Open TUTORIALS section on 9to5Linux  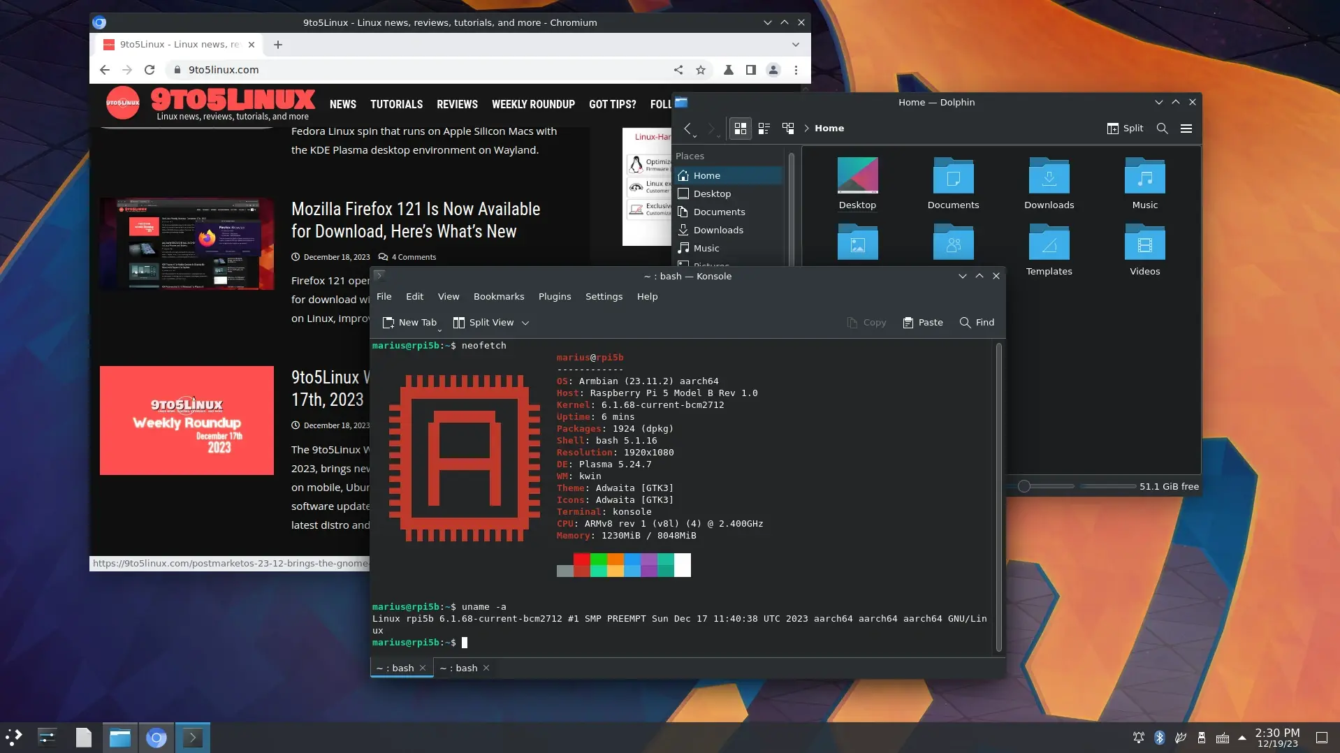397,104
